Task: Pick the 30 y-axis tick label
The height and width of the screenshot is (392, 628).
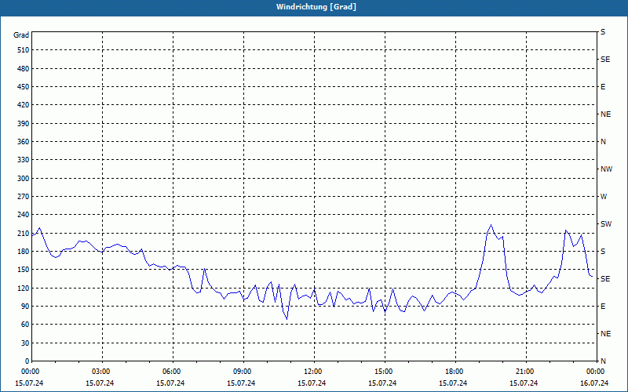Action: click(25, 343)
